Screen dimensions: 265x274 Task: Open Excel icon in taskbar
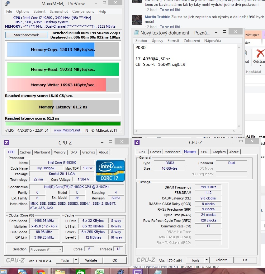(x=99, y=272)
